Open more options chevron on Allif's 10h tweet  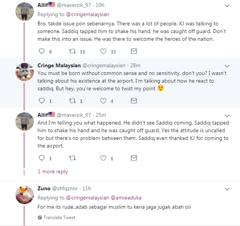(227, 6)
